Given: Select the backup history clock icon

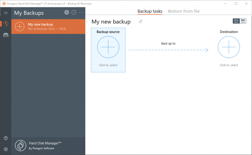Looking at the screenshot, I should (x=6, y=24).
